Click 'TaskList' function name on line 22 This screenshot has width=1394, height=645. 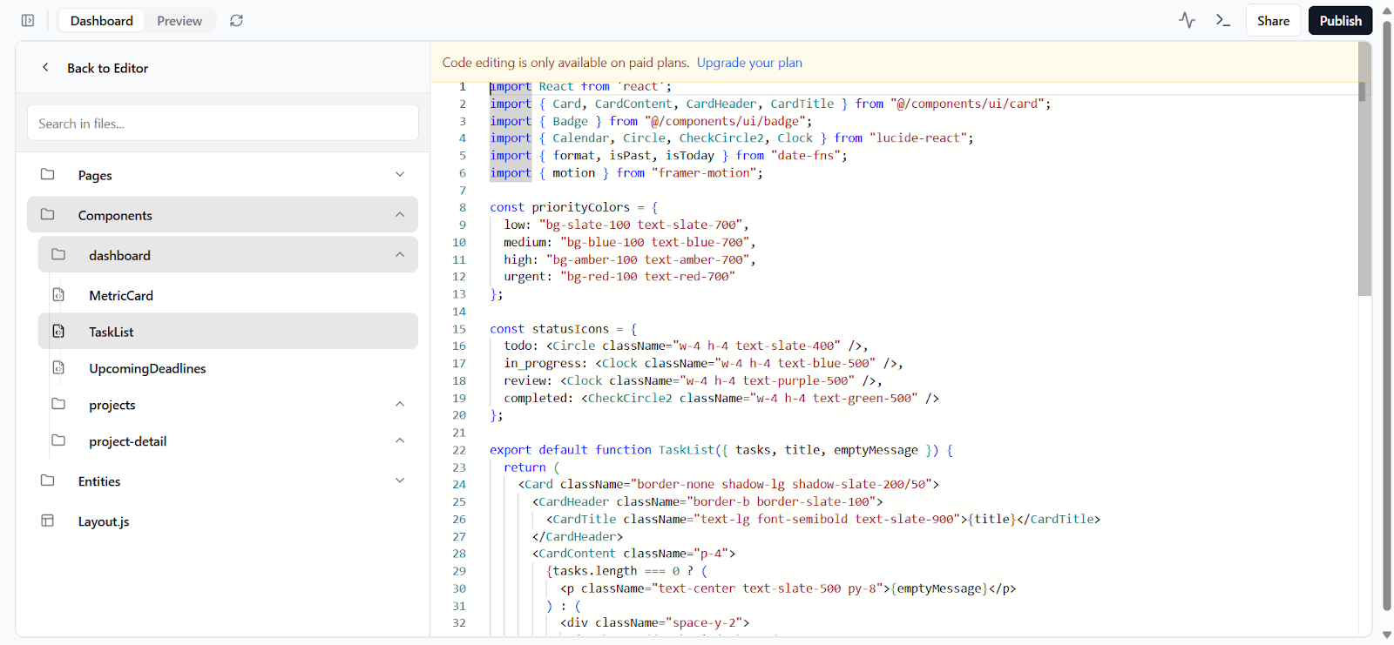click(x=687, y=450)
